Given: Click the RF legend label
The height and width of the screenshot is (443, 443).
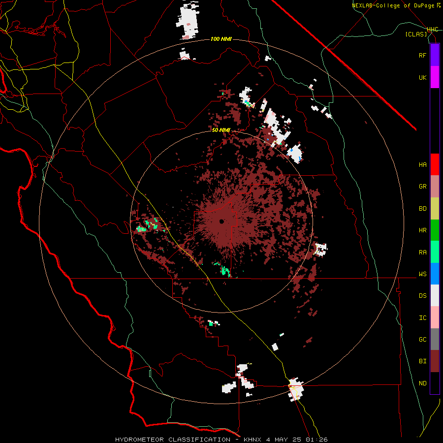Looking at the screenshot, I should (x=422, y=55).
